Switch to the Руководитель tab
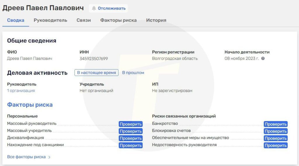Screen dimensions: 299x166 tap(50, 20)
